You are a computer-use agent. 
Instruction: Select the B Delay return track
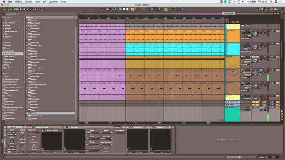tap(232, 105)
